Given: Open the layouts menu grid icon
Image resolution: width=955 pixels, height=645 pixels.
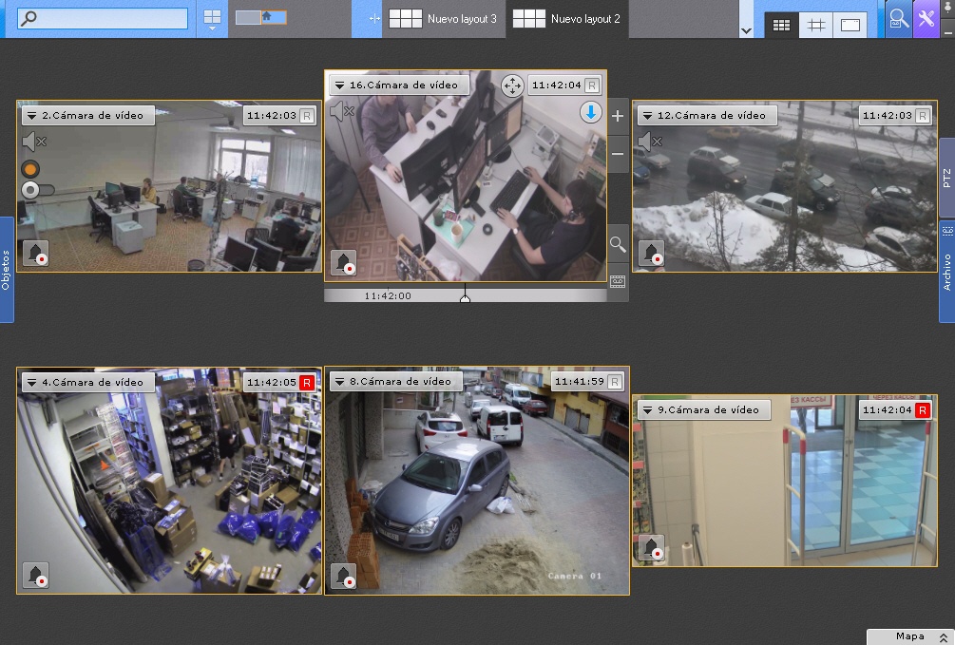Looking at the screenshot, I should point(212,19).
